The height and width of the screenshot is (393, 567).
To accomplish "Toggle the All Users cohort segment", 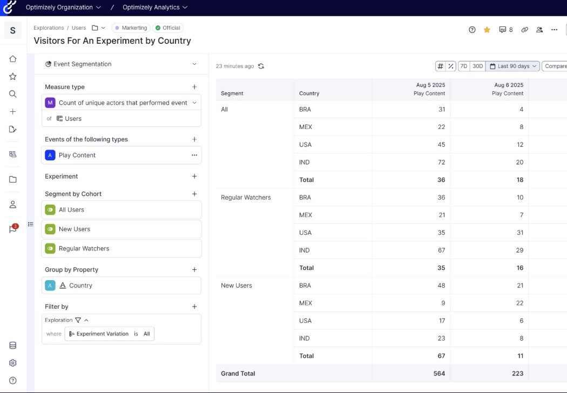I will [x=50, y=210].
